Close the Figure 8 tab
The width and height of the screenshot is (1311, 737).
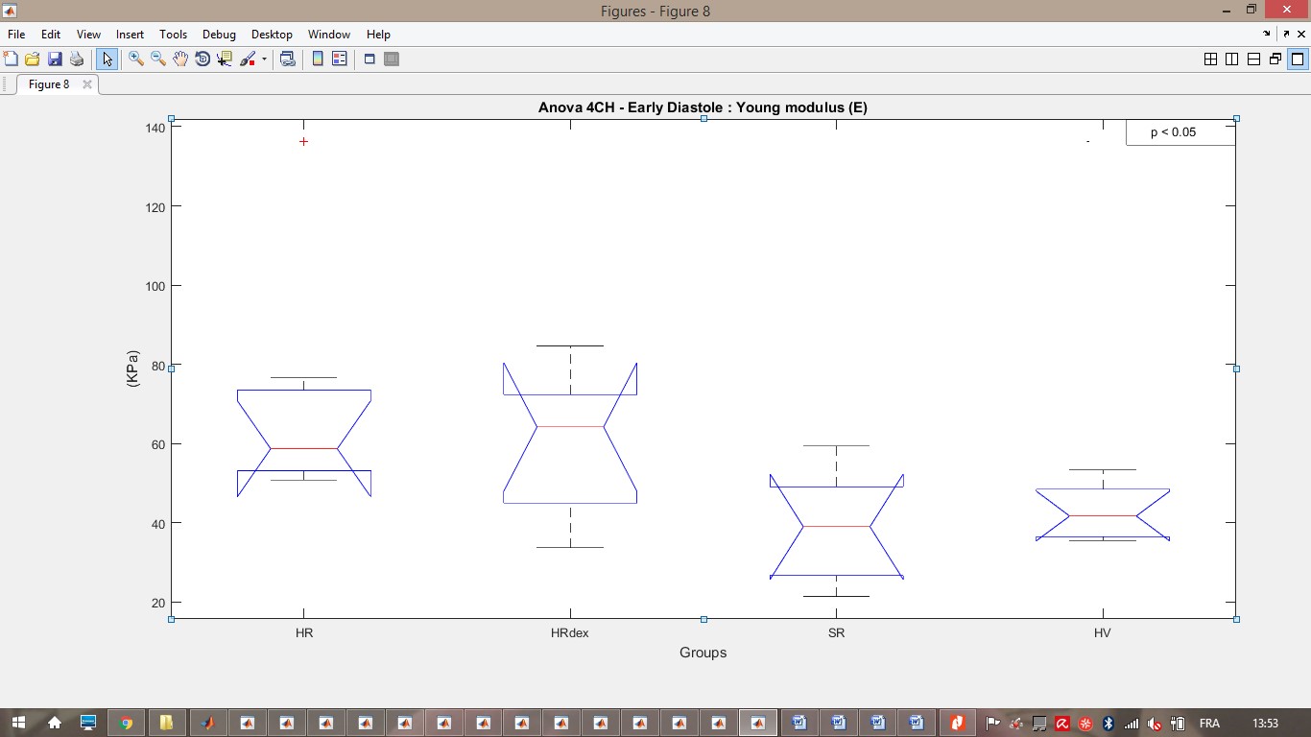click(86, 84)
